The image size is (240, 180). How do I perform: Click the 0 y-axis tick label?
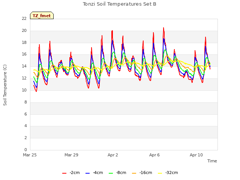tap(25, 150)
